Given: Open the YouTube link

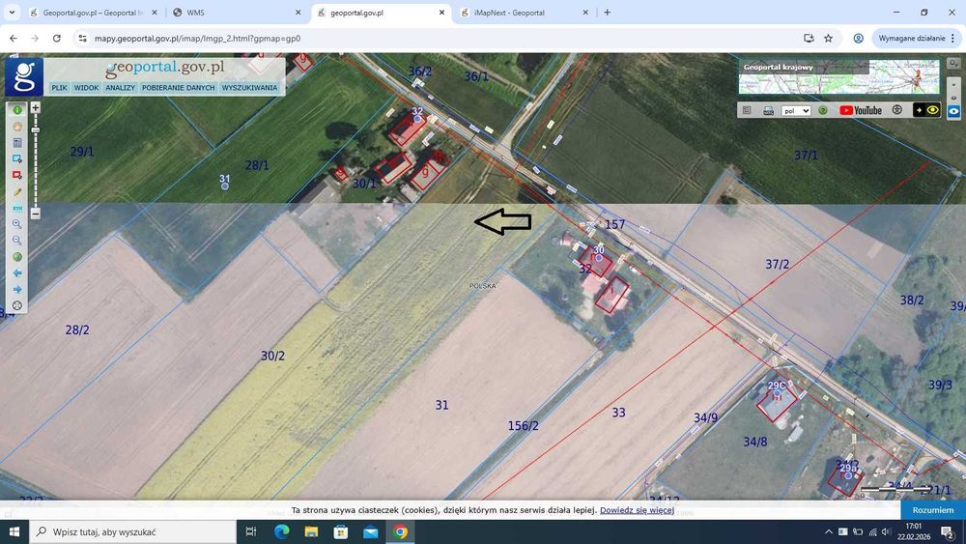Looking at the screenshot, I should pos(861,110).
